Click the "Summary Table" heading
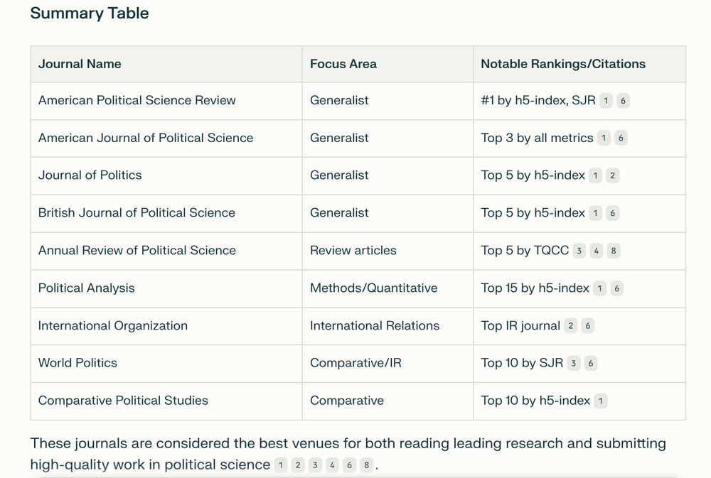 (90, 13)
